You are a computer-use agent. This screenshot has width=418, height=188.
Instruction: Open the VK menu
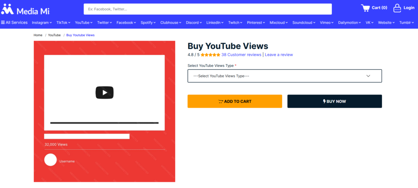click(x=369, y=23)
